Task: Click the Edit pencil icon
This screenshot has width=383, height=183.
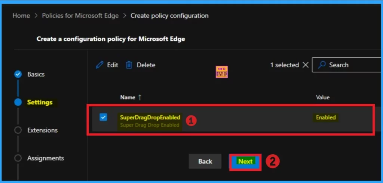Action: 99,65
